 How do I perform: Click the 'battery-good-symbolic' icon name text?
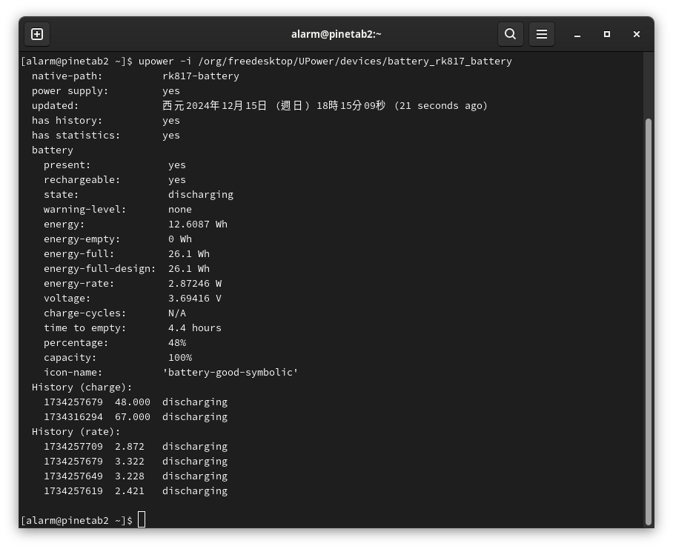pyautogui.click(x=231, y=372)
